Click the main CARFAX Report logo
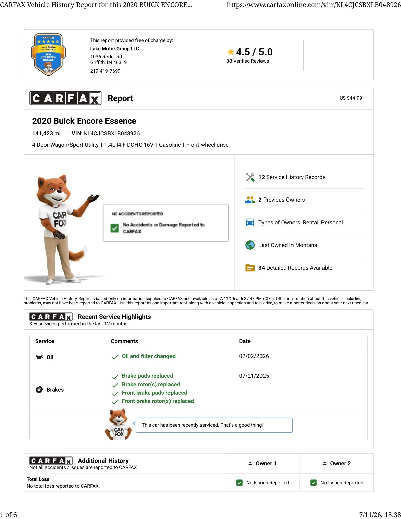The height and width of the screenshot is (519, 401). click(x=65, y=98)
